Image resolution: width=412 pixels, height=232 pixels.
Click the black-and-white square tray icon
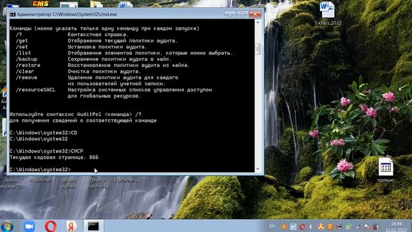339,226
